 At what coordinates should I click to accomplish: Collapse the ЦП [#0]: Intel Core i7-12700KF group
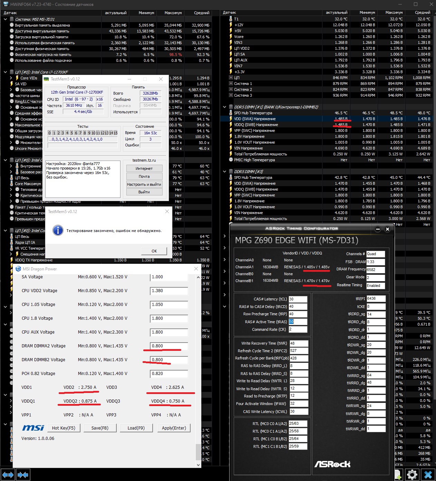(5, 72)
